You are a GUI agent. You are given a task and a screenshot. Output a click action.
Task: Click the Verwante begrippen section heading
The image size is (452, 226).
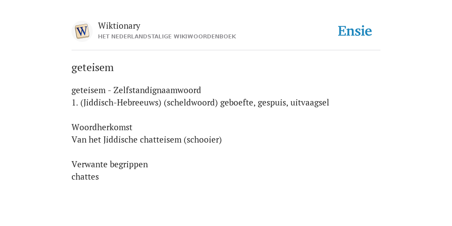click(x=109, y=165)
